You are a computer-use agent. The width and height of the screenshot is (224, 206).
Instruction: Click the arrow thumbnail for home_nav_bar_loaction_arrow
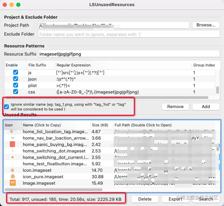pos(13,138)
